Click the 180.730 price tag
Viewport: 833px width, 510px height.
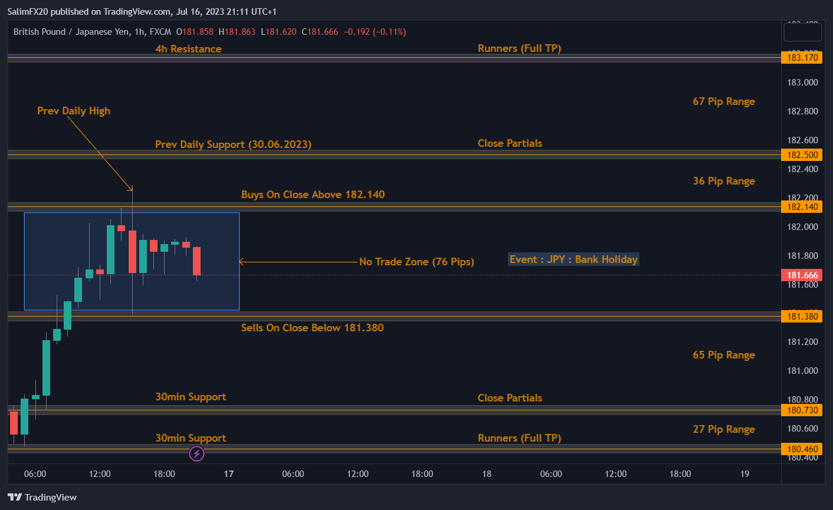802,410
